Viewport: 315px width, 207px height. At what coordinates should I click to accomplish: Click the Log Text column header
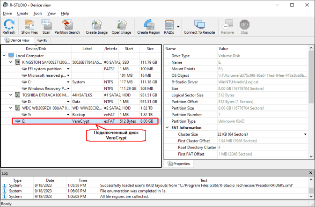[204, 180]
